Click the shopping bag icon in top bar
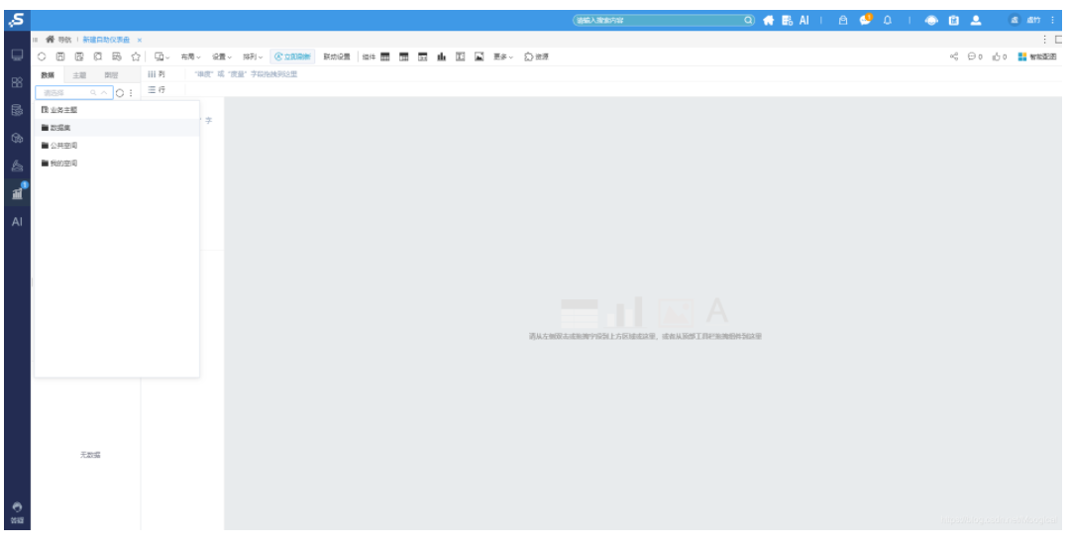 tap(843, 21)
